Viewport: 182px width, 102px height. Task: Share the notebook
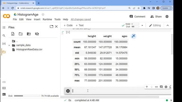tap(156, 16)
